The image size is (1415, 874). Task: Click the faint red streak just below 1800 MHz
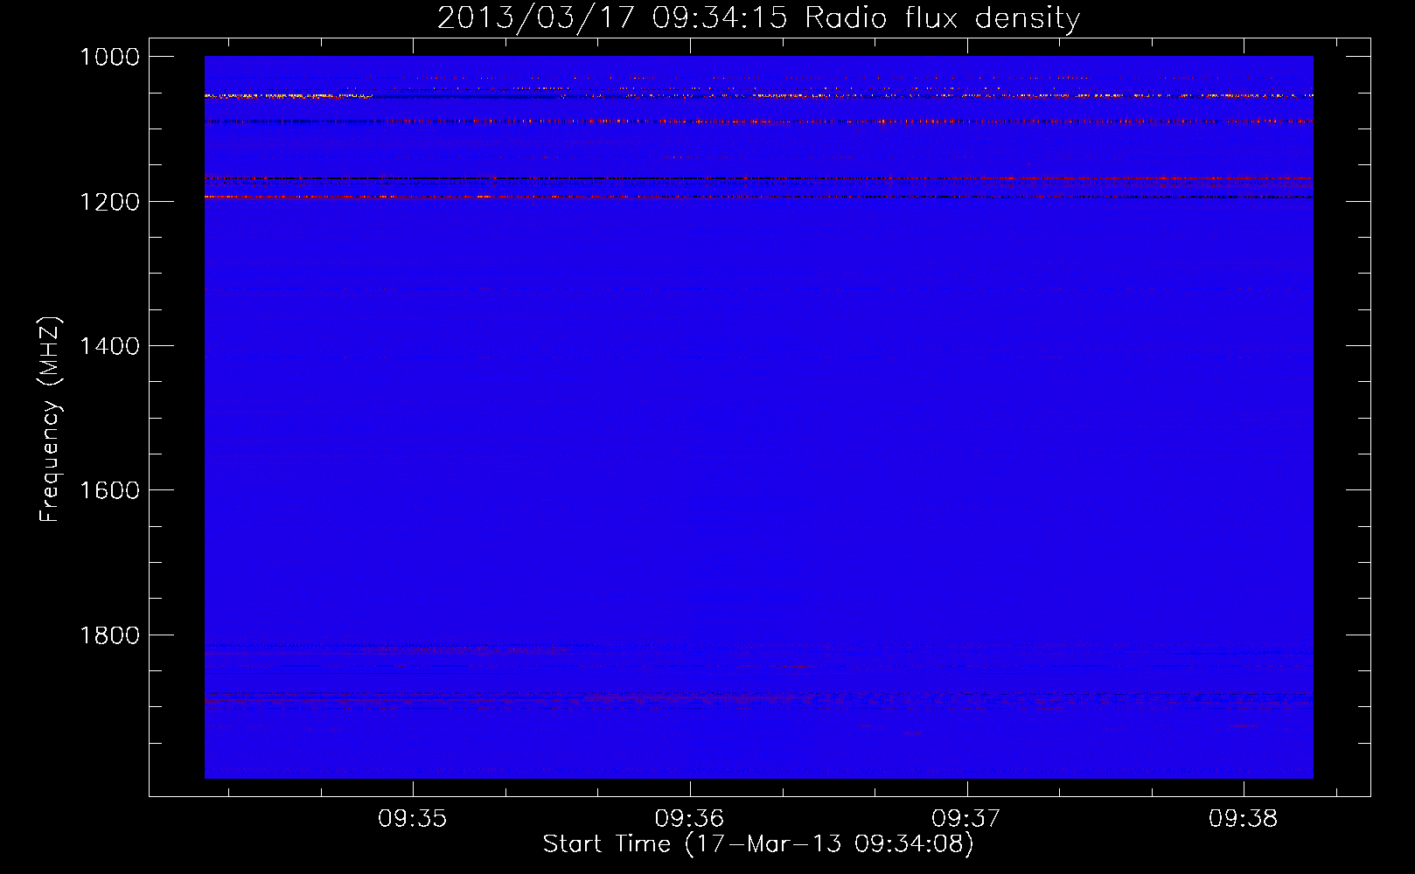455,649
